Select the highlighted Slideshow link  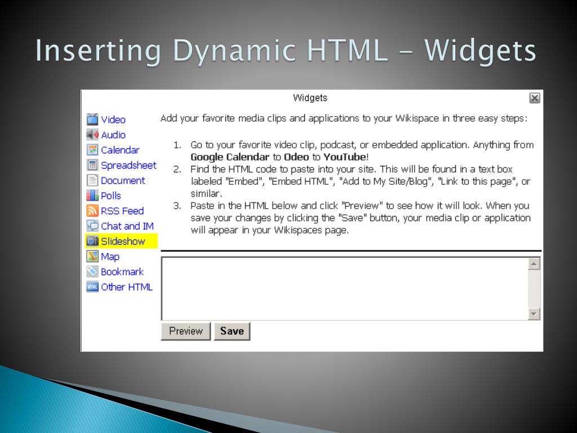(x=123, y=241)
